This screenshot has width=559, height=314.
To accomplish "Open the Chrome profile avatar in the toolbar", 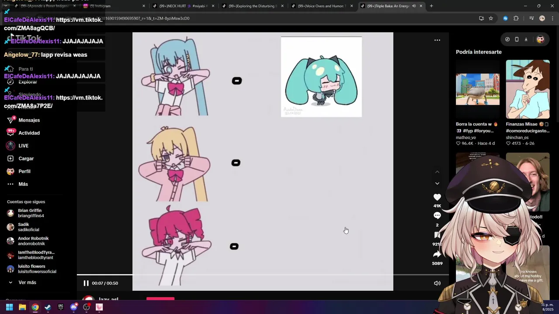I will point(542,18).
